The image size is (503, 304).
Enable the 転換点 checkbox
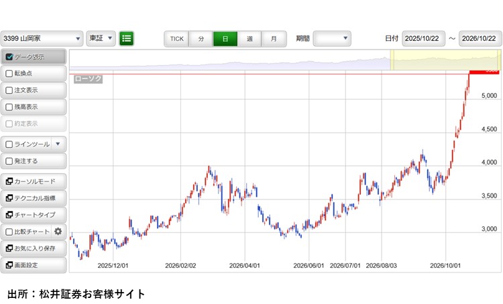(x=9, y=74)
